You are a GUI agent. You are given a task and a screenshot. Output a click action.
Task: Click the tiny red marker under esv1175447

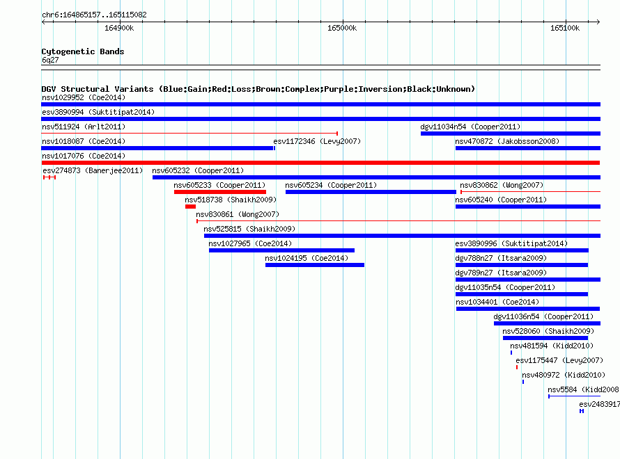pyautogui.click(x=517, y=367)
